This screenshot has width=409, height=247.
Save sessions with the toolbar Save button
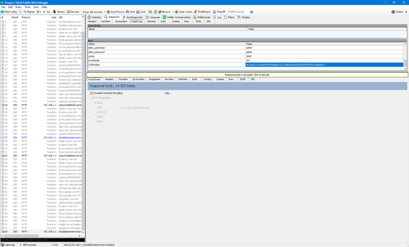coord(141,11)
